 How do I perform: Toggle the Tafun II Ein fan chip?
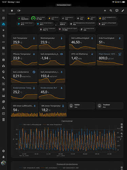coord(91,18)
